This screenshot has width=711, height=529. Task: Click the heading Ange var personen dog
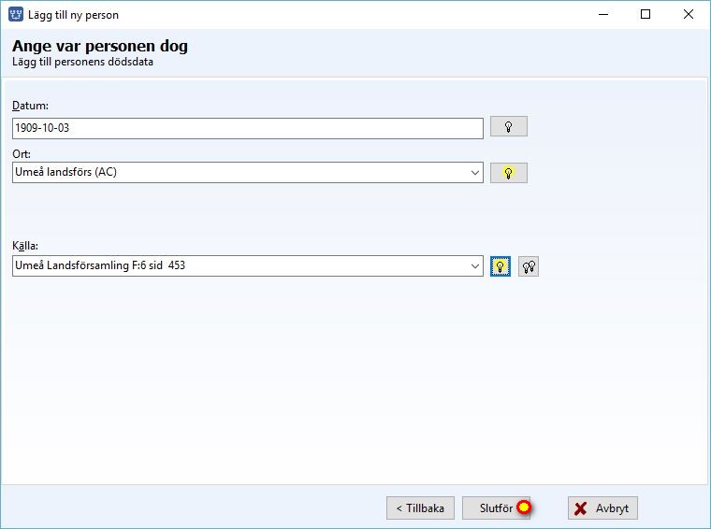pos(100,46)
